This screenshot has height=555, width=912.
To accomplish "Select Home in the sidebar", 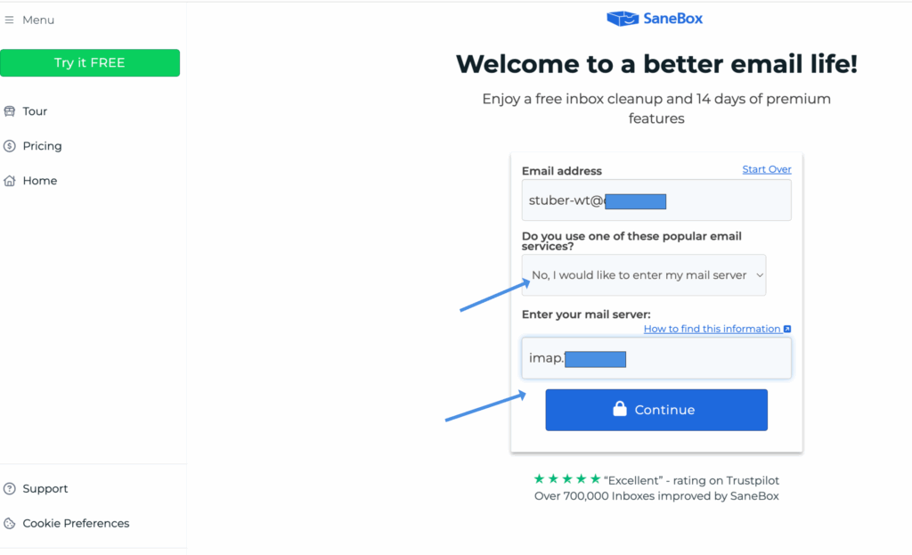I will [39, 181].
